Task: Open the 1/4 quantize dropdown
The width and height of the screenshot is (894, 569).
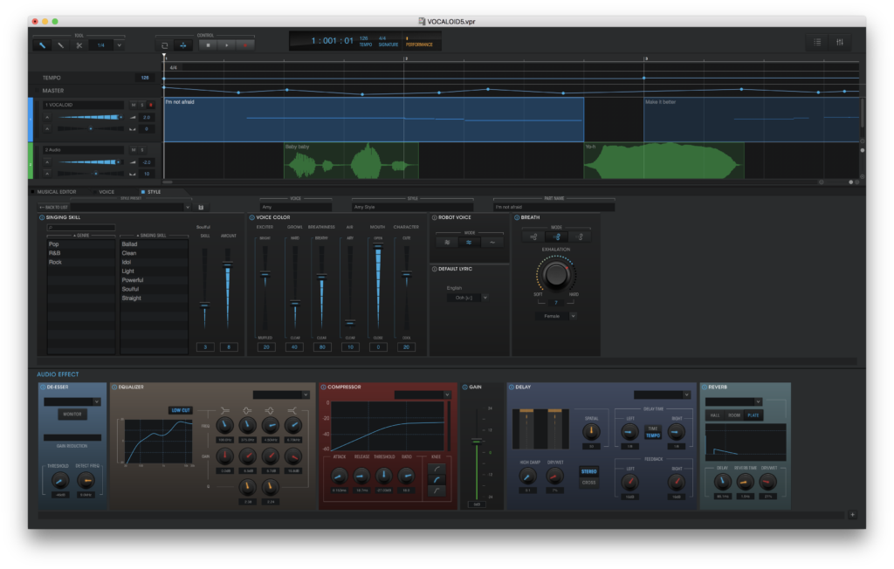Action: coord(120,45)
